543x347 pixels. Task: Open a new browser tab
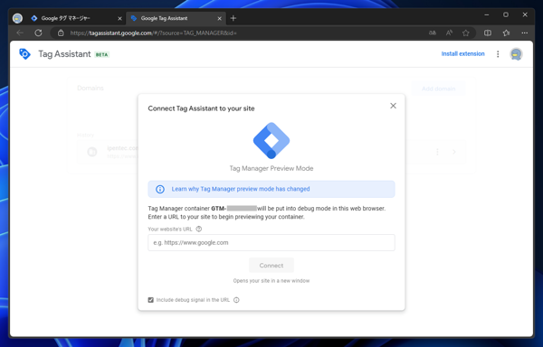pyautogui.click(x=233, y=18)
